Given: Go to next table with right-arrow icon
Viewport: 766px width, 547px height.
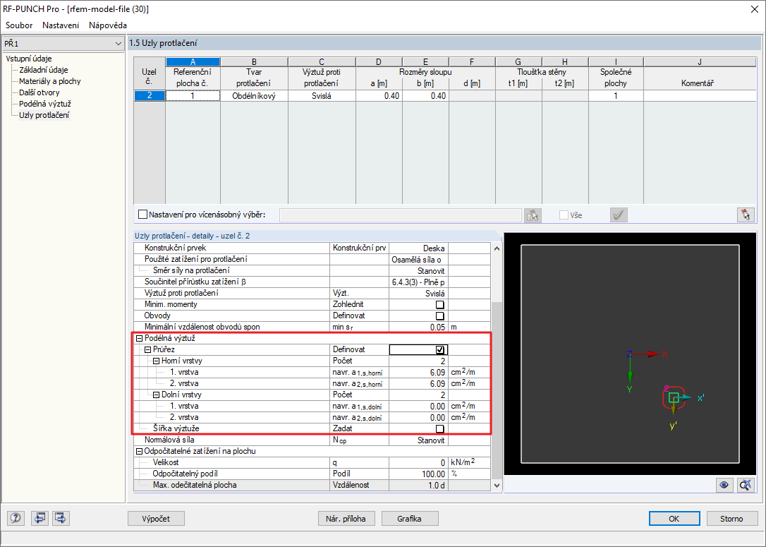Looking at the screenshot, I should point(61,518).
